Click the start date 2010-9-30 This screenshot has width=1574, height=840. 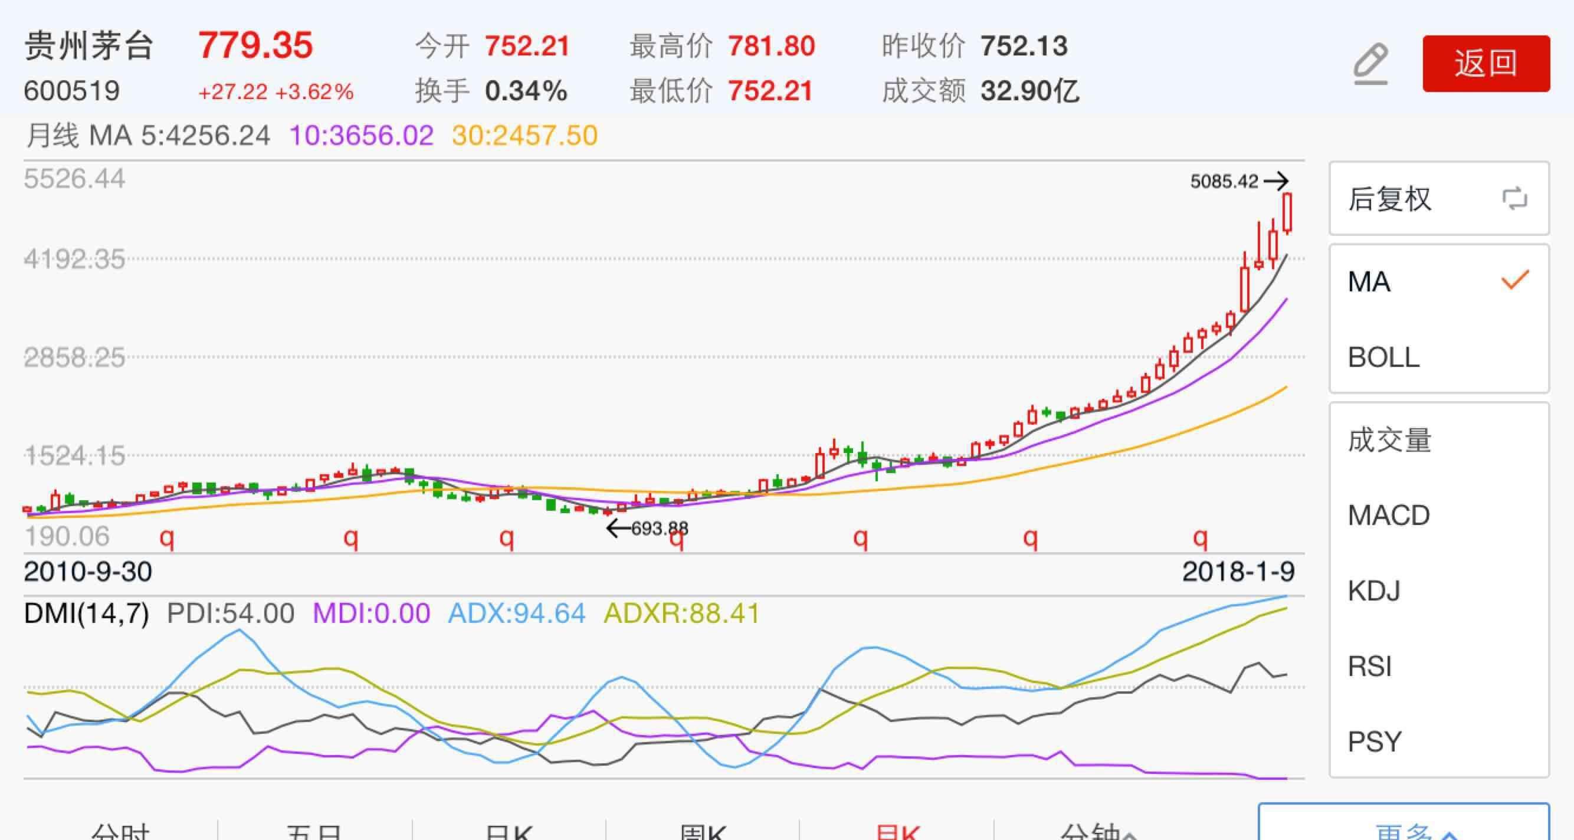(x=88, y=572)
